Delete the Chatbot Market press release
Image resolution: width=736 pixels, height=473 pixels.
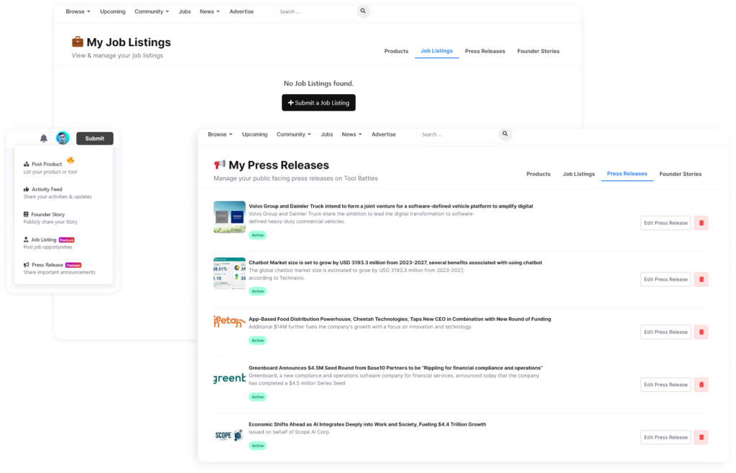coord(701,279)
